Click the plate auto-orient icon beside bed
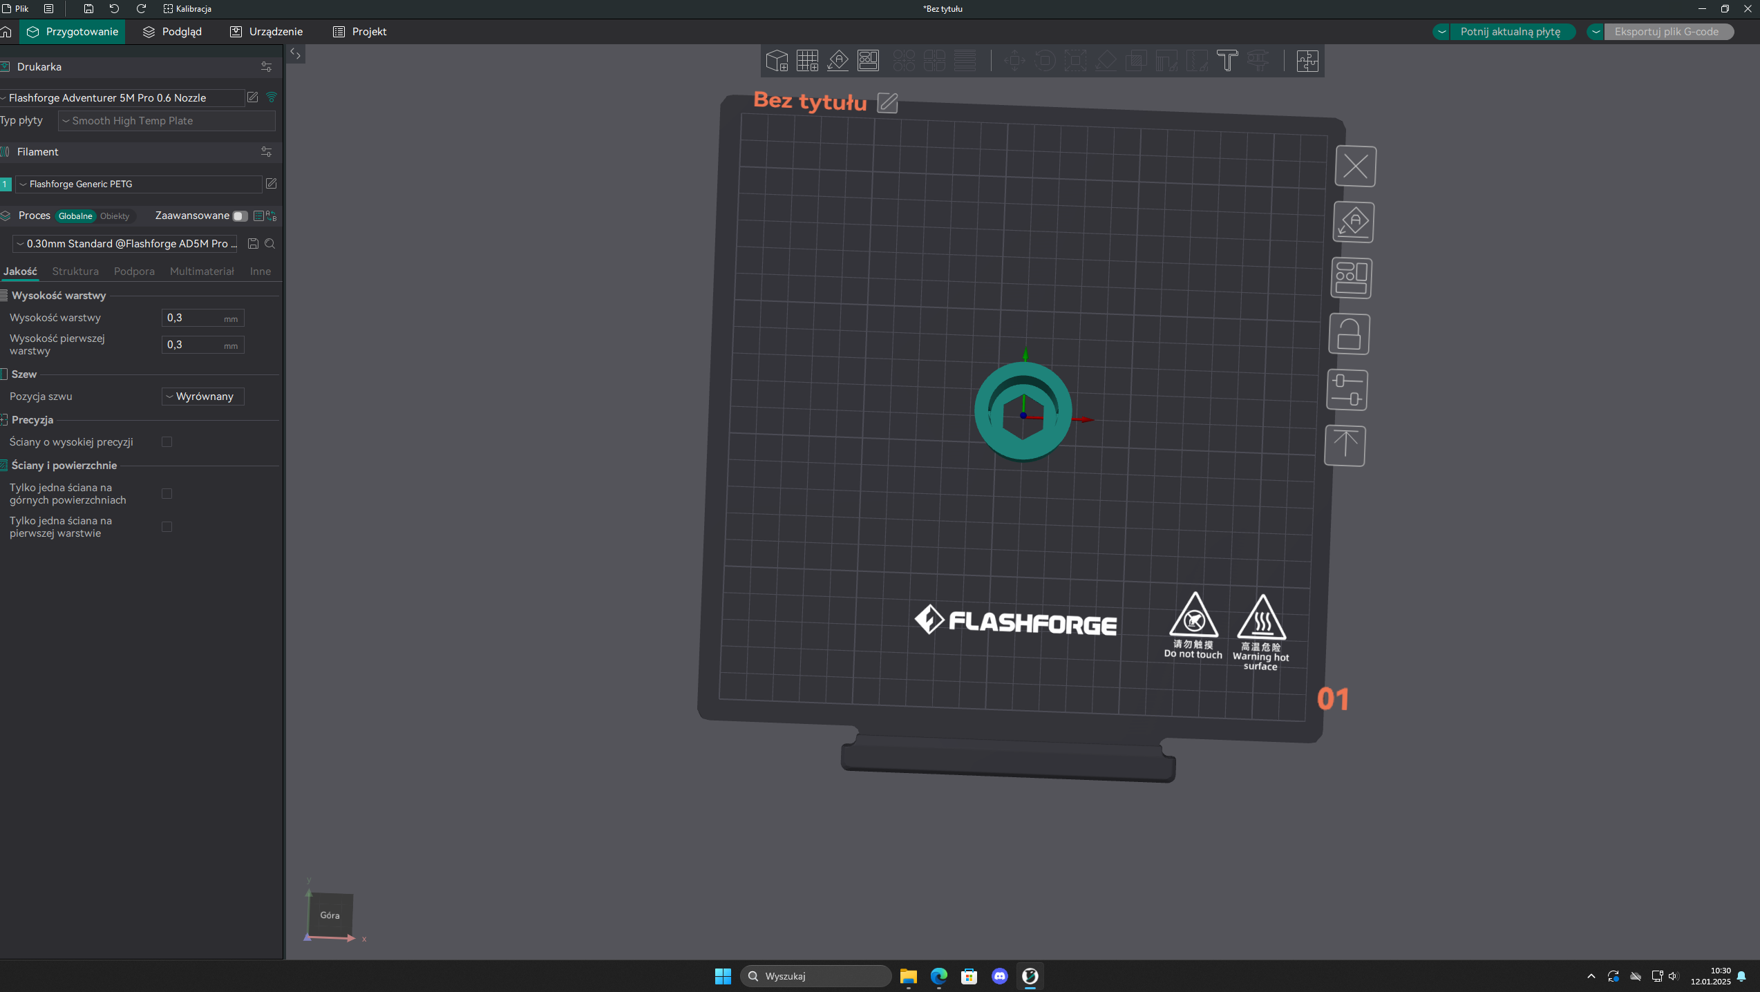Viewport: 1760px width, 992px height. pyautogui.click(x=1353, y=222)
